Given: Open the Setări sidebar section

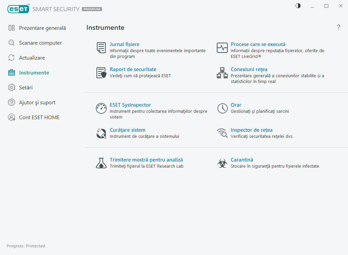Looking at the screenshot, I should tap(26, 88).
